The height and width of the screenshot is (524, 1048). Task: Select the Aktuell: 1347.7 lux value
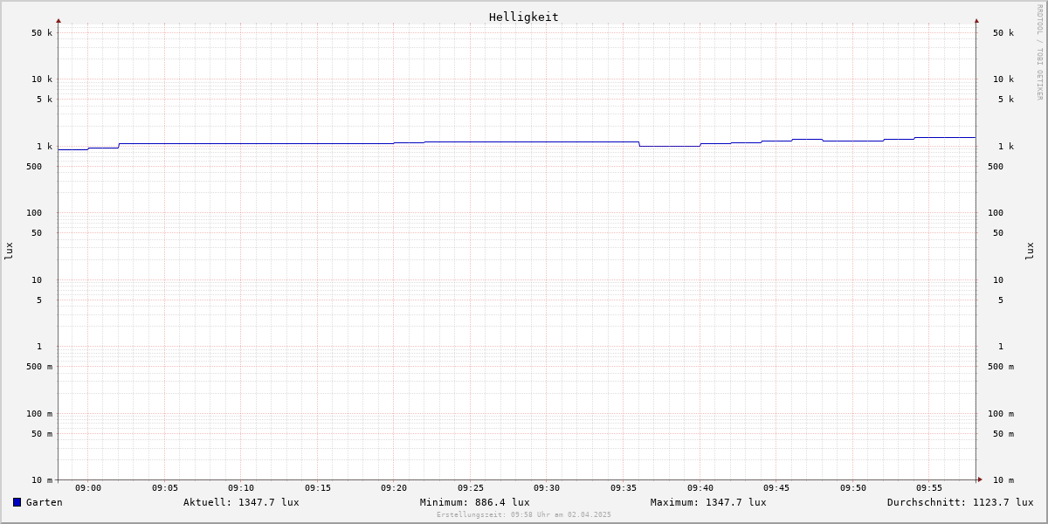tap(241, 502)
